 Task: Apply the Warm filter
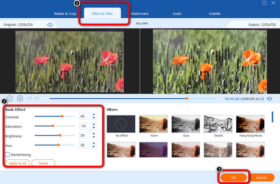point(154,124)
